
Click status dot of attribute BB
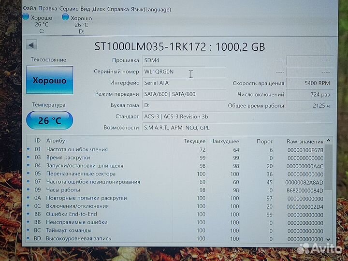pyautogui.click(x=28, y=222)
